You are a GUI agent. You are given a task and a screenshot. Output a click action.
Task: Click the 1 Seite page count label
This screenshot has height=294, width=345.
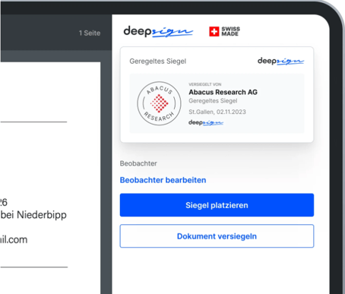[x=90, y=33]
